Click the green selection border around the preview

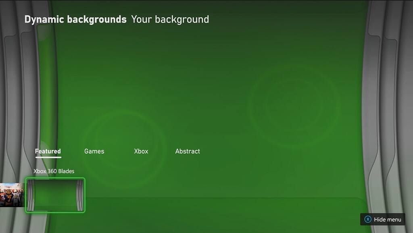tap(55, 179)
